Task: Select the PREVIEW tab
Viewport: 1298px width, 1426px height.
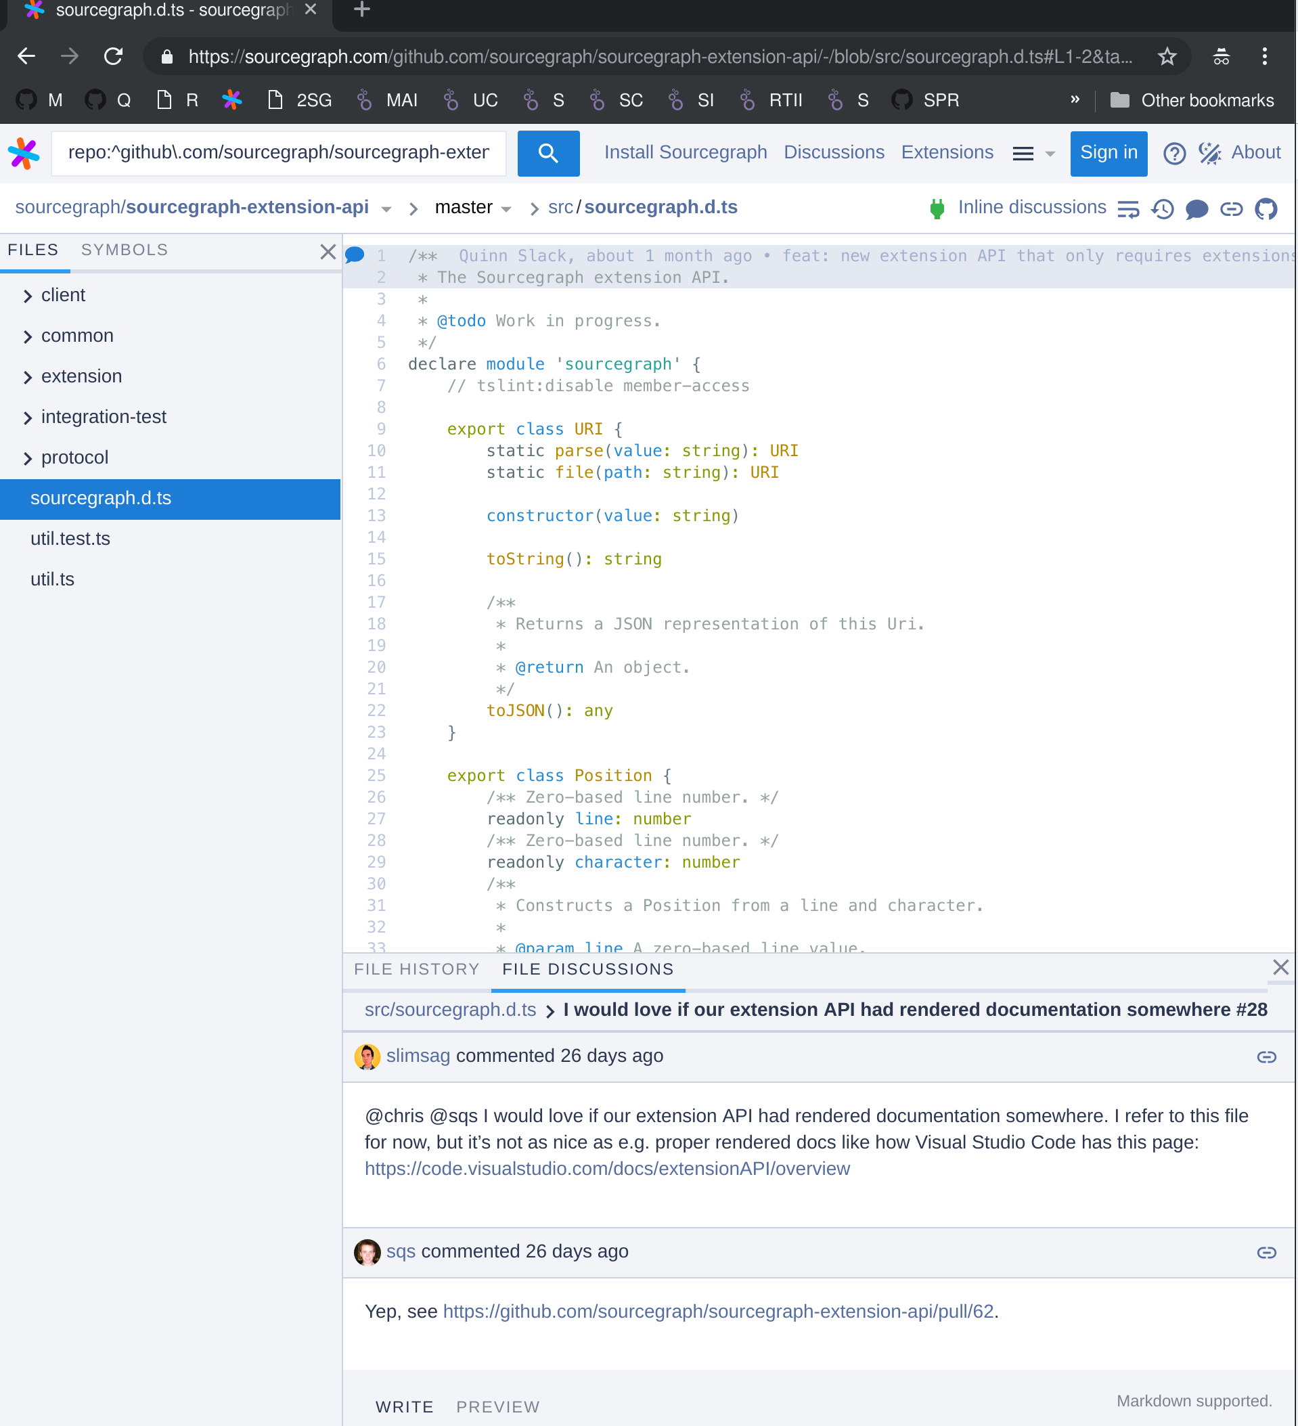Action: 498,1406
